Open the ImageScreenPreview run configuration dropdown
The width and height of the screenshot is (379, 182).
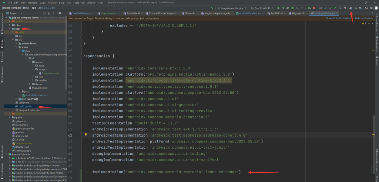pyautogui.click(x=232, y=7)
